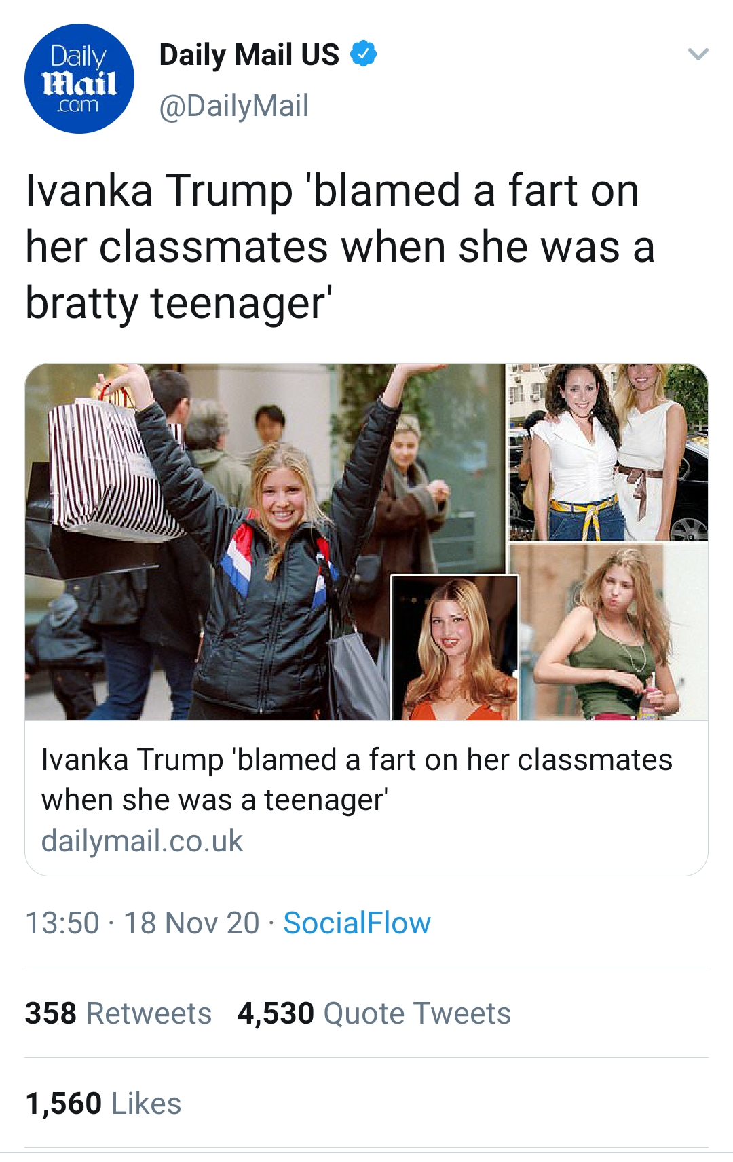Open the Daily Mail profile avatar
The image size is (733, 1162).
point(79,79)
